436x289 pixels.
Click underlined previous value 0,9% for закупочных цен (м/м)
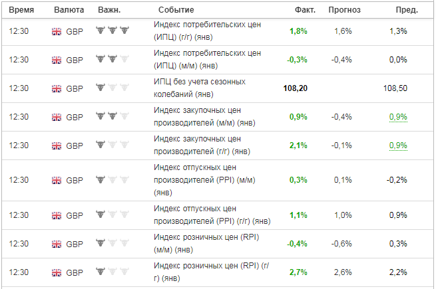398,117
